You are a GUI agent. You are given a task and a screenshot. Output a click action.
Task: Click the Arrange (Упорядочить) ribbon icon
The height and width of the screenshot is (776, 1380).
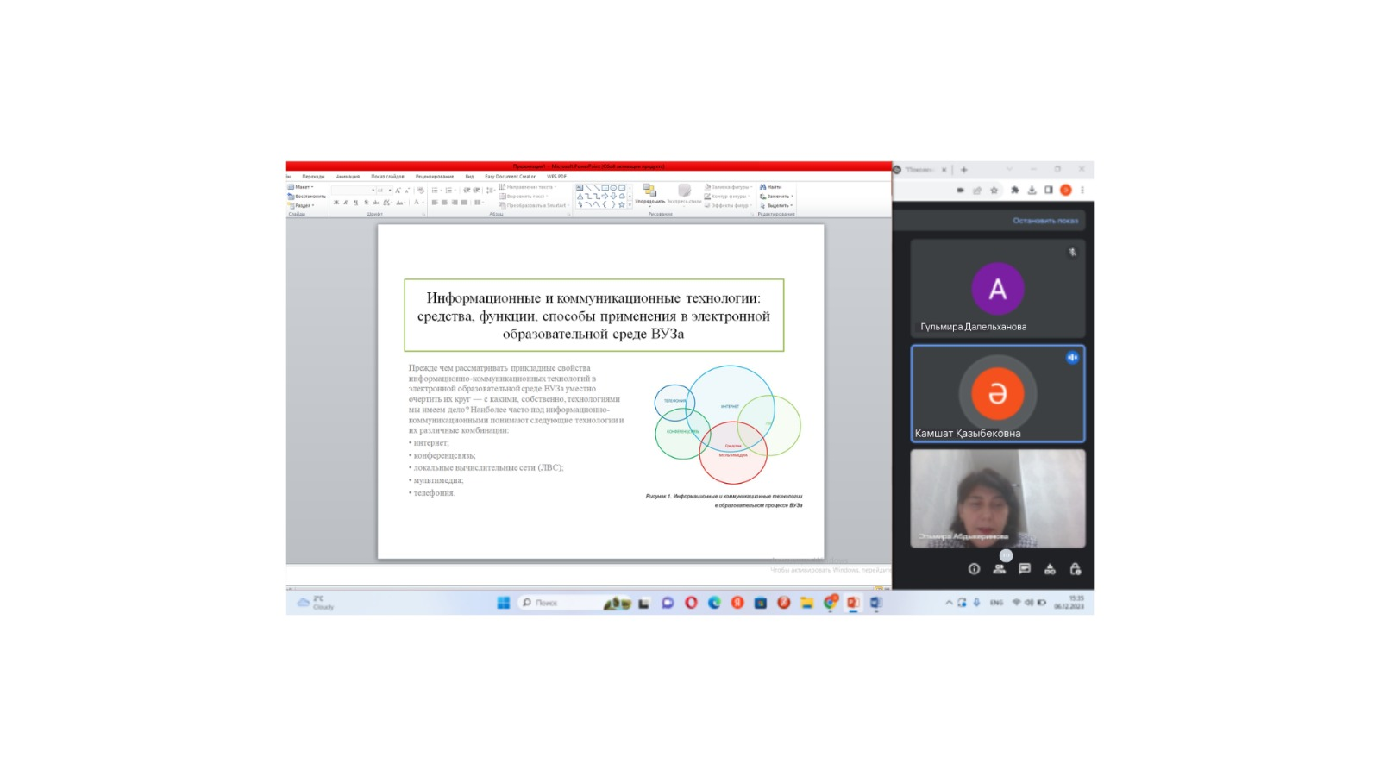649,193
